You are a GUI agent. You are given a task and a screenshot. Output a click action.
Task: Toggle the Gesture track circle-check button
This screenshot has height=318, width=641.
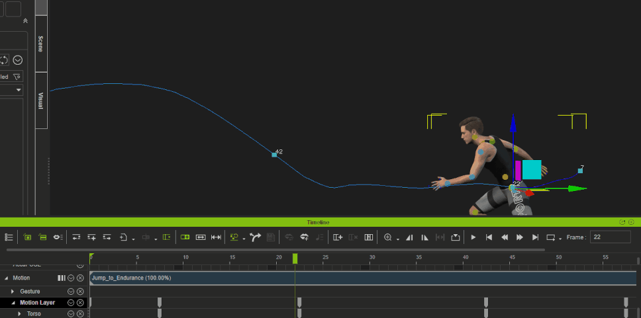pyautogui.click(x=71, y=292)
